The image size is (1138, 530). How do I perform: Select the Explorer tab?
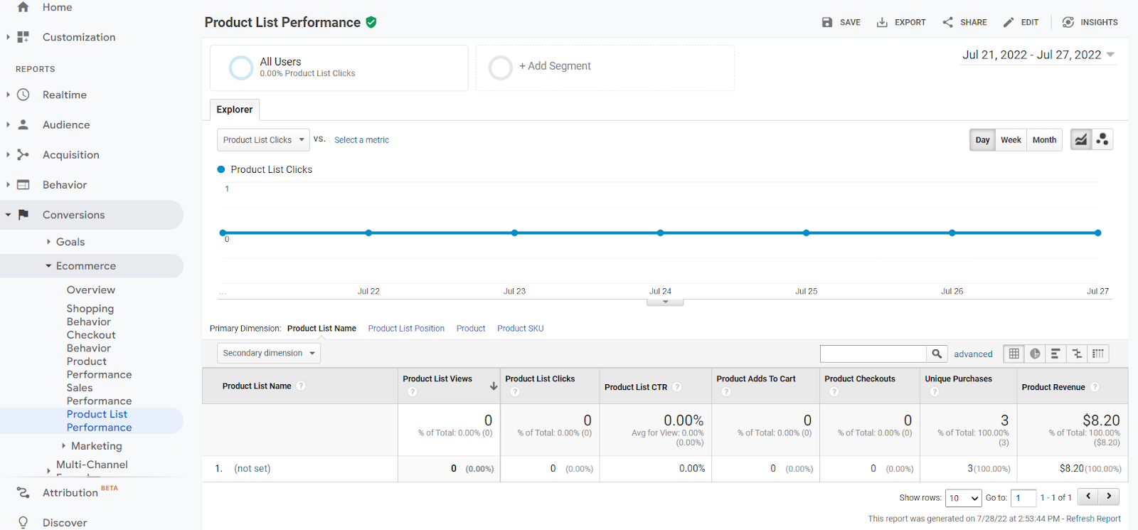tap(235, 110)
